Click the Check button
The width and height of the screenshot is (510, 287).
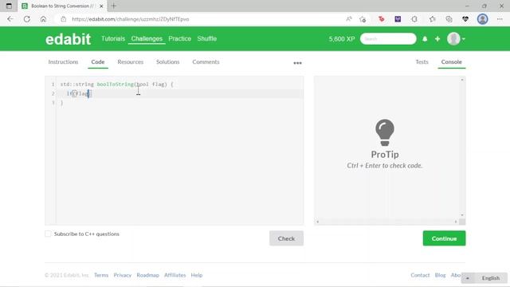click(286, 238)
